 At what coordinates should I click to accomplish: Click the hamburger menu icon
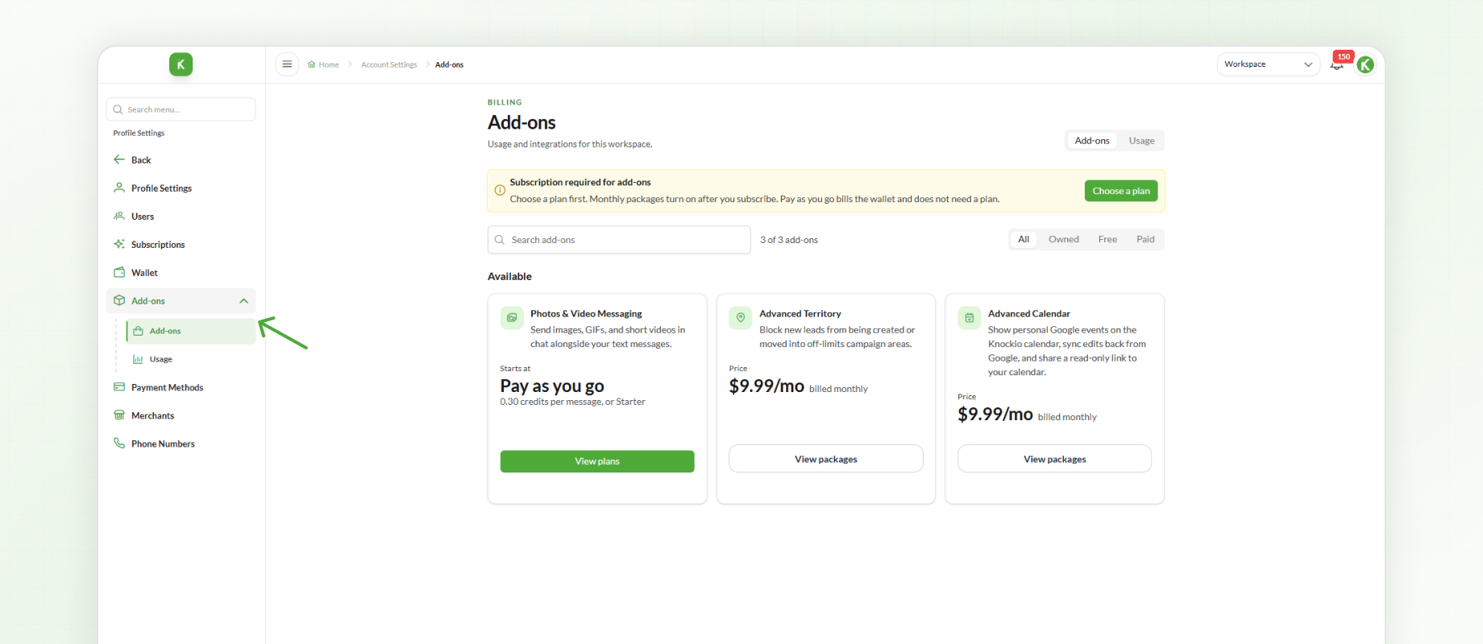[287, 64]
